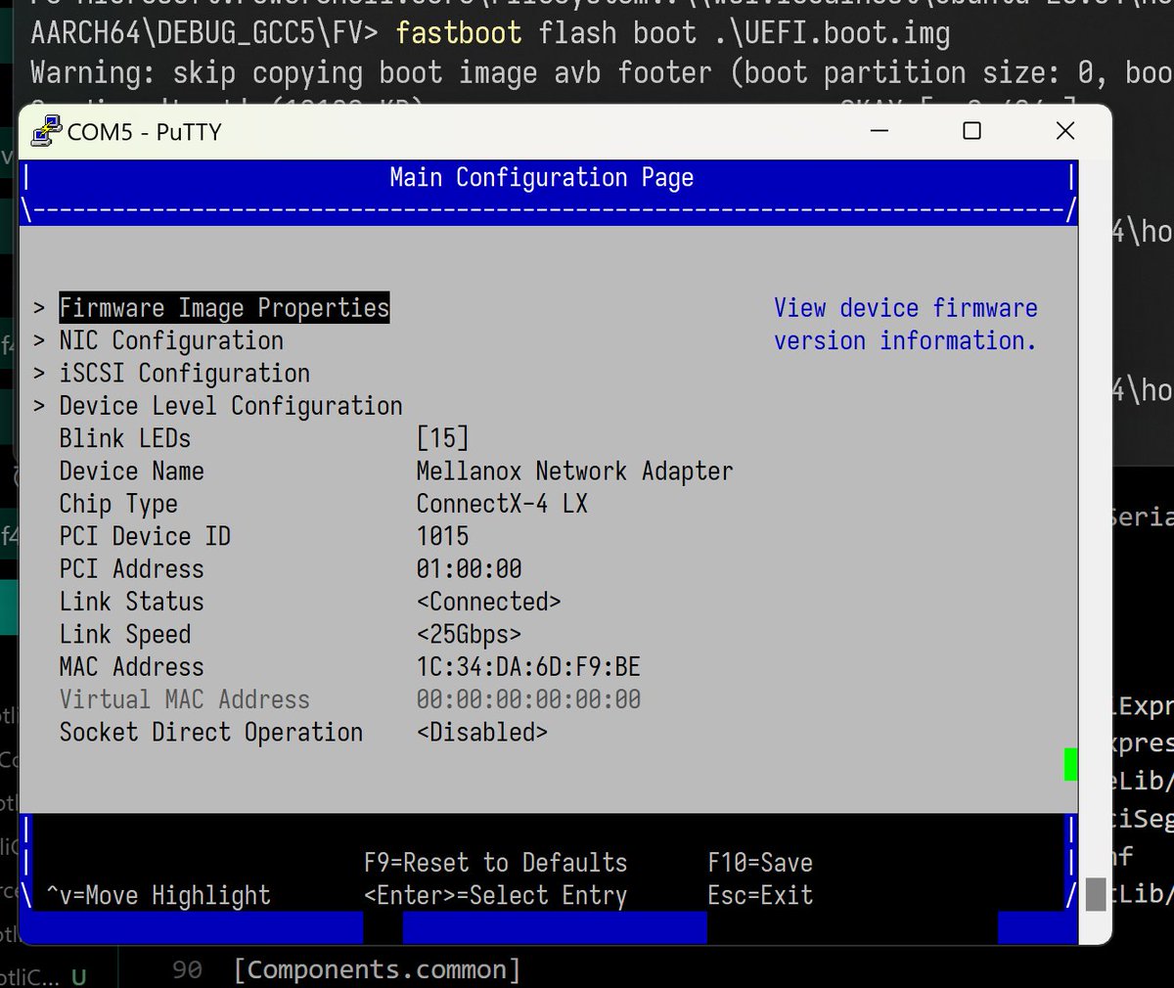Screen dimensions: 1174x988
Task: Click the Link Speed label
Action: coord(125,634)
